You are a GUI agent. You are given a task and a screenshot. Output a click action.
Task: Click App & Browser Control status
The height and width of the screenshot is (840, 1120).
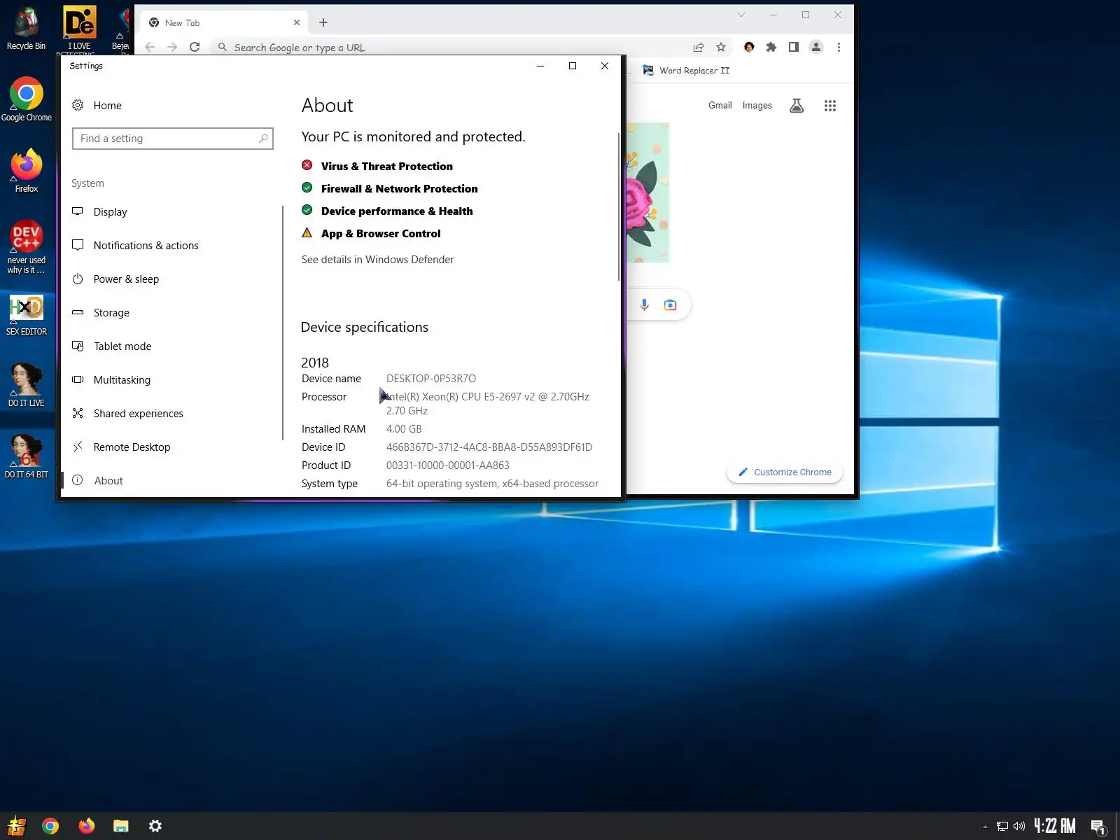coord(371,233)
